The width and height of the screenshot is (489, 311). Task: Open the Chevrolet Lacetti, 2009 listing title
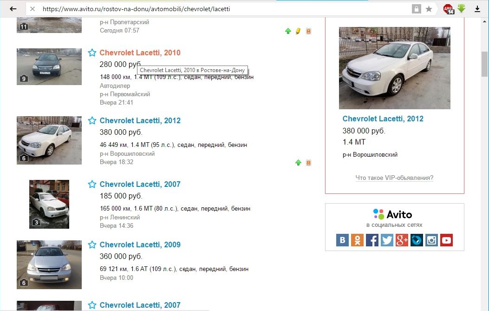point(140,245)
